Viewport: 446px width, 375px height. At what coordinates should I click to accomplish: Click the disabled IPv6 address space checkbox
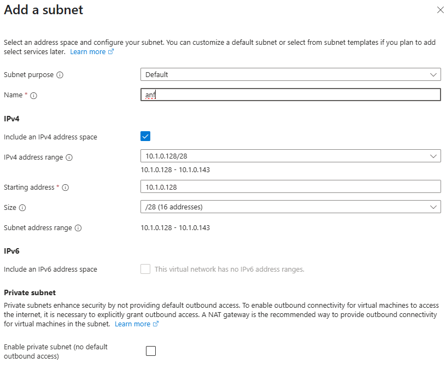[x=145, y=269]
